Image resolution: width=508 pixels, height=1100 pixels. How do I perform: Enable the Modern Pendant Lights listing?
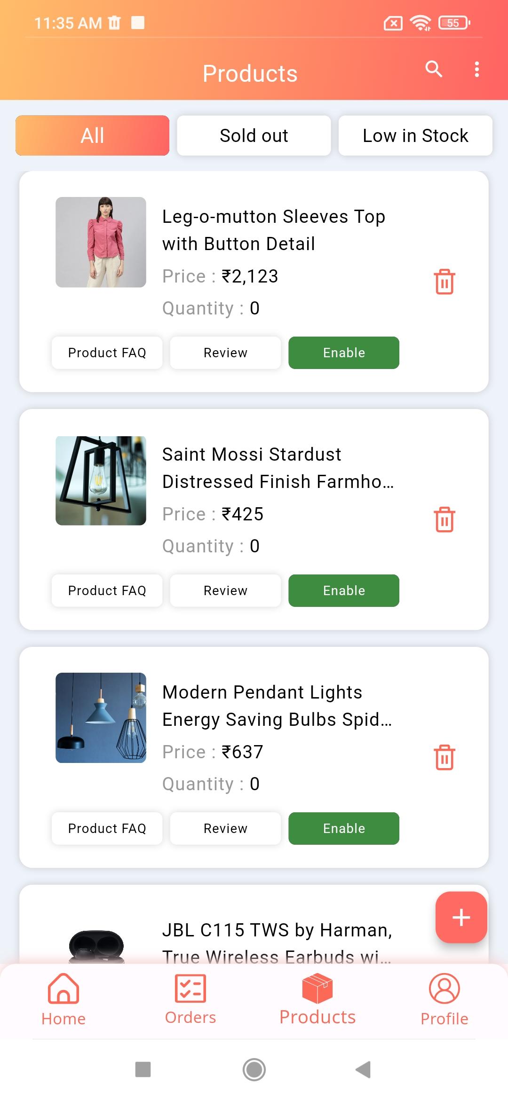(344, 828)
